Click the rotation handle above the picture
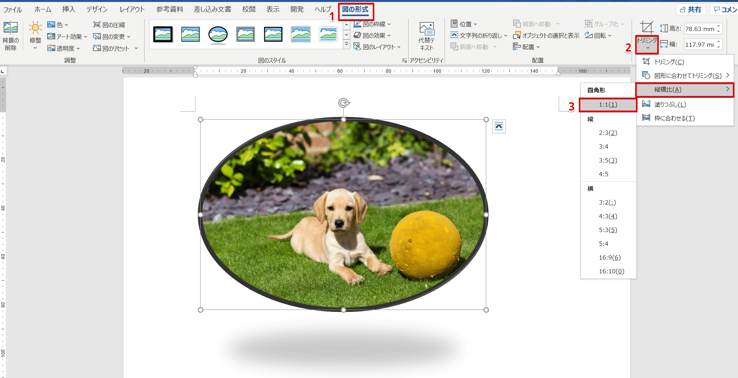This screenshot has height=378, width=738. [x=344, y=103]
